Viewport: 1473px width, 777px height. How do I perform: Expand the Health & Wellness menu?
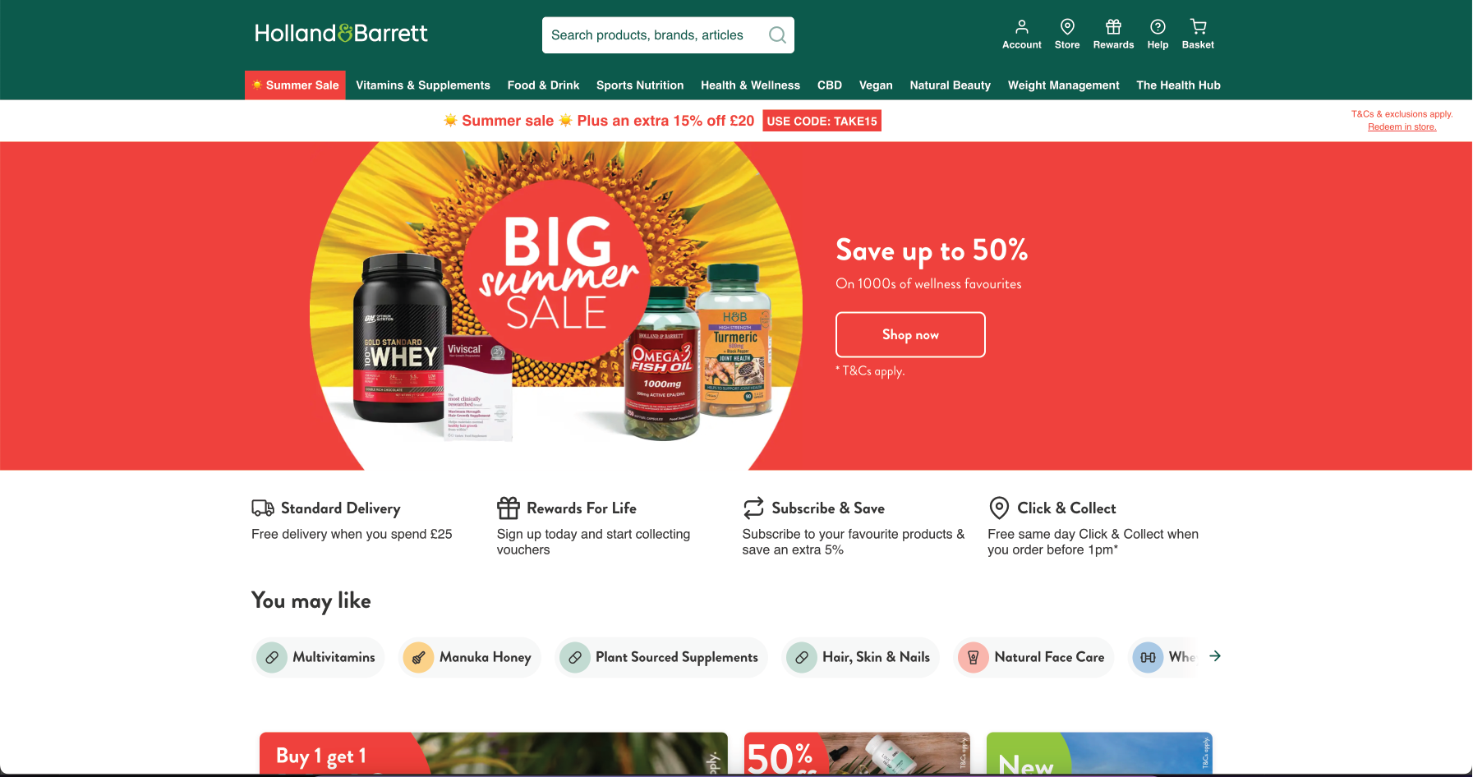point(750,85)
